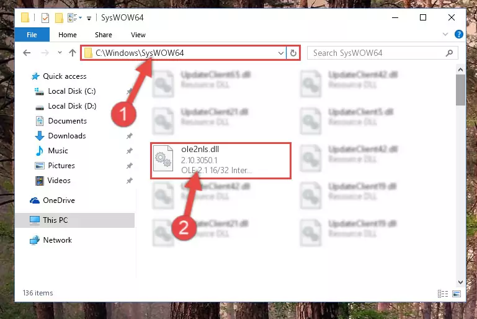Click the scrollbar down arrow
Viewport: 477px width, 319px height.
460,282
